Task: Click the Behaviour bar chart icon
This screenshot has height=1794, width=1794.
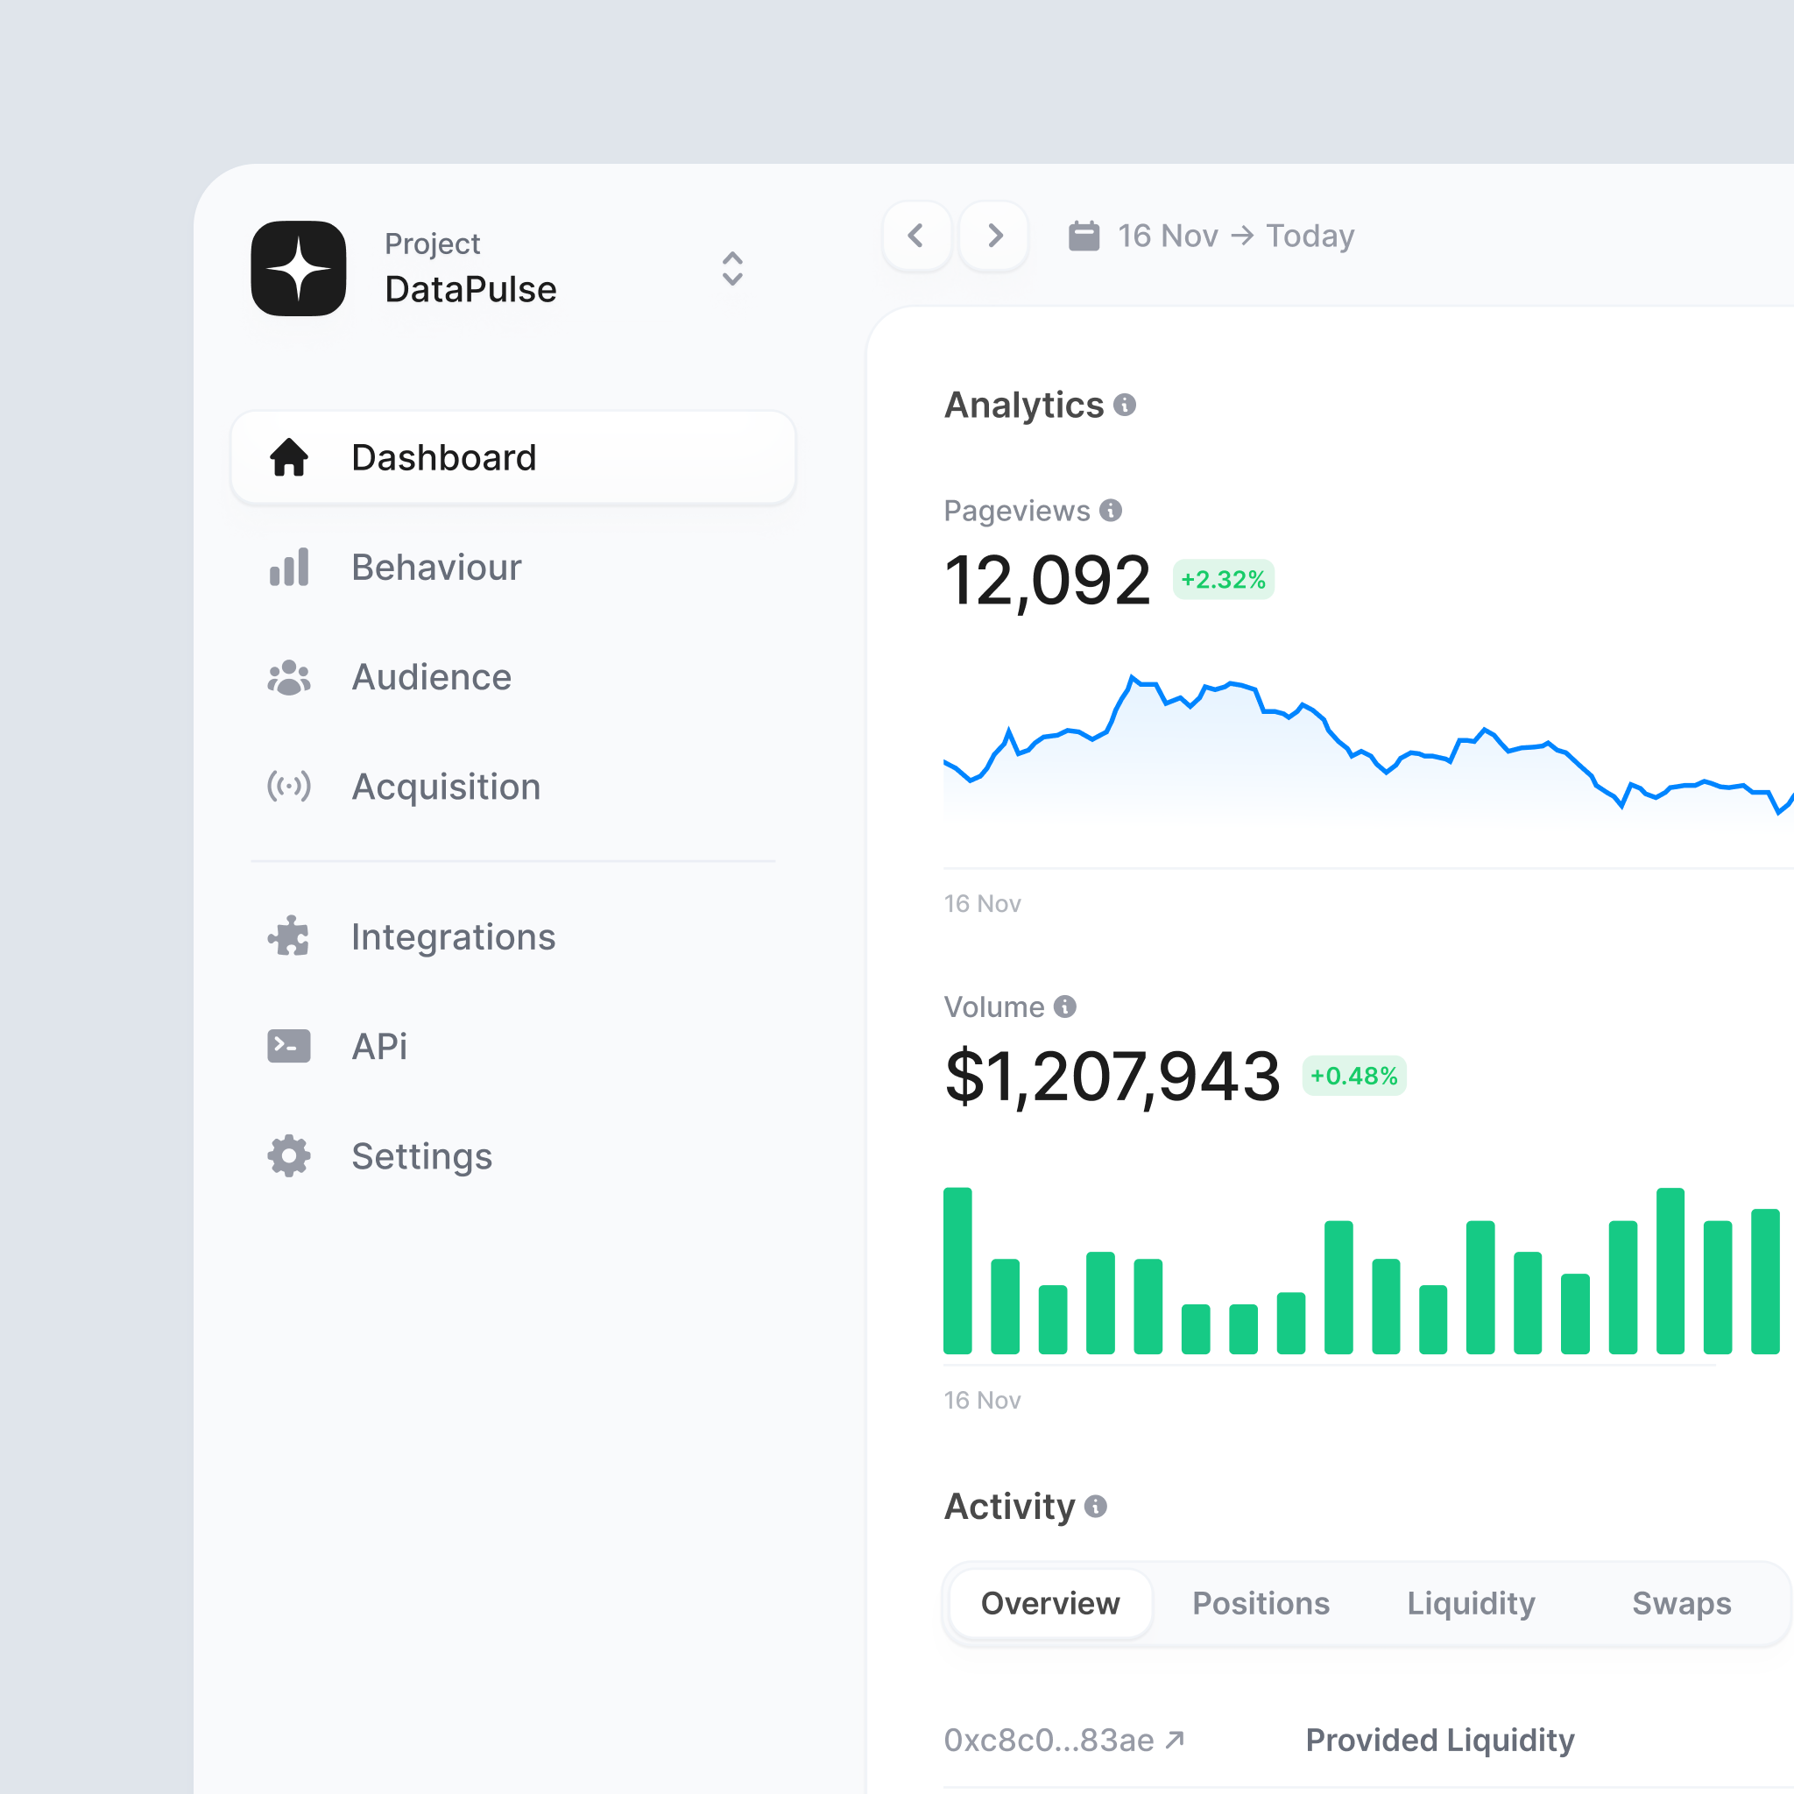Action: click(289, 568)
